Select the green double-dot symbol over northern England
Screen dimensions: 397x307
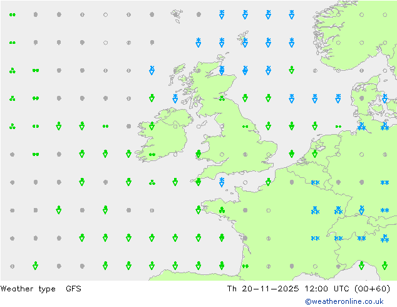[245, 127]
